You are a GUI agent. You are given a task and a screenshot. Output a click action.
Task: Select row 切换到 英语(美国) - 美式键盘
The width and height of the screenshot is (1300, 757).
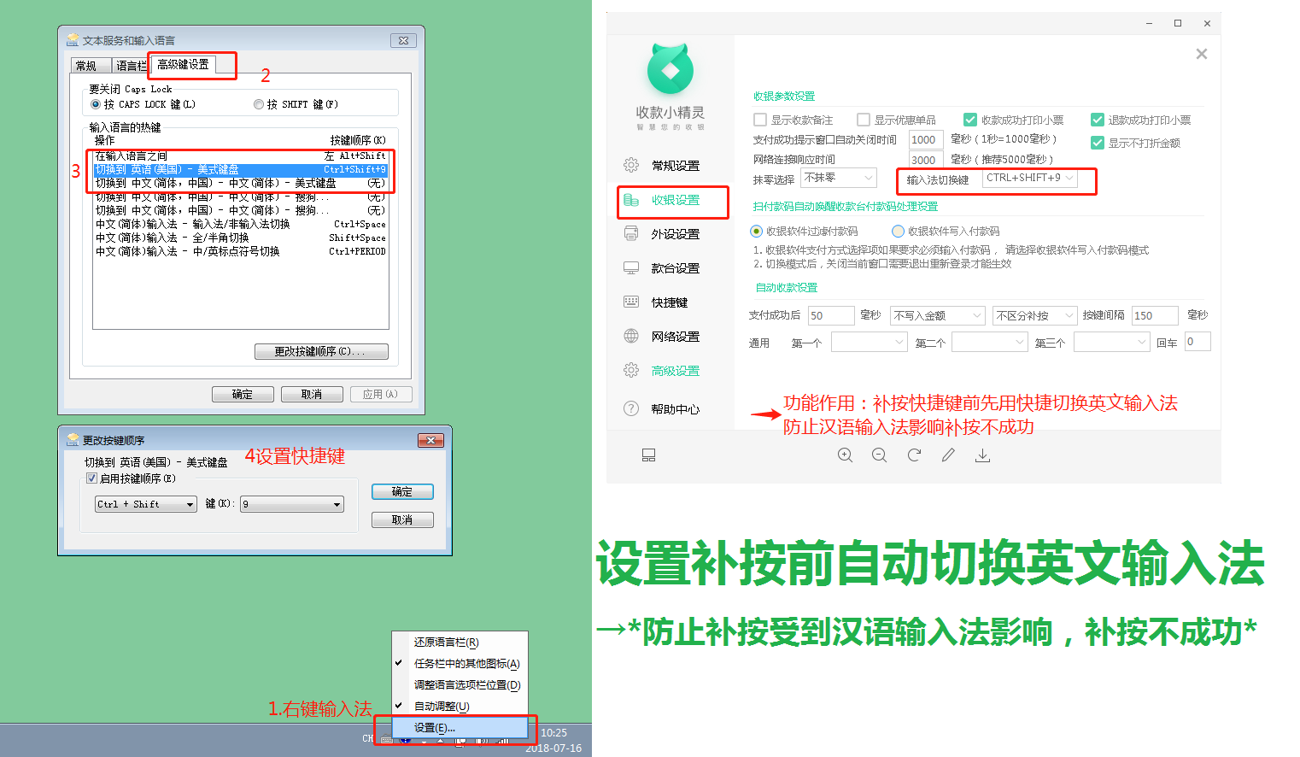(240, 169)
